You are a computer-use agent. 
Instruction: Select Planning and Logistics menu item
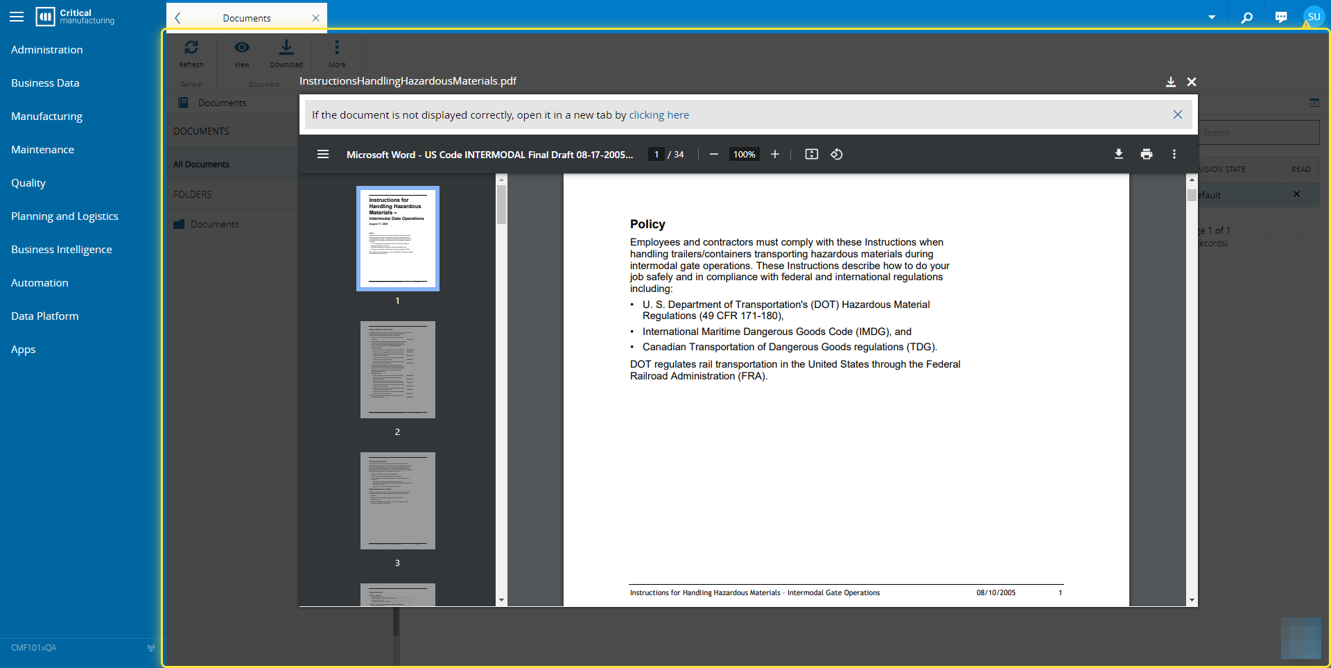click(64, 216)
